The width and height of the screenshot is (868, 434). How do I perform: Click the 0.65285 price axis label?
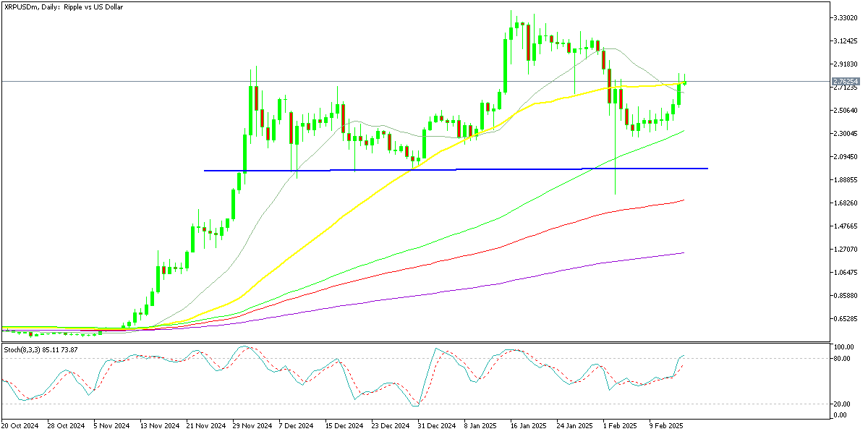tap(846, 318)
